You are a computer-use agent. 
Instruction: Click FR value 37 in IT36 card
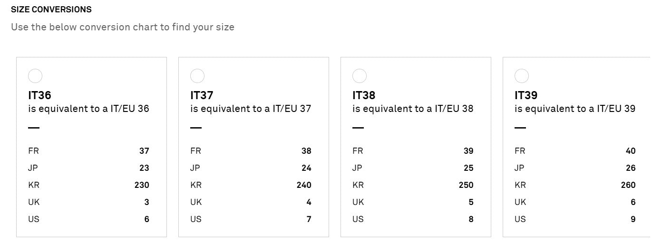click(144, 151)
